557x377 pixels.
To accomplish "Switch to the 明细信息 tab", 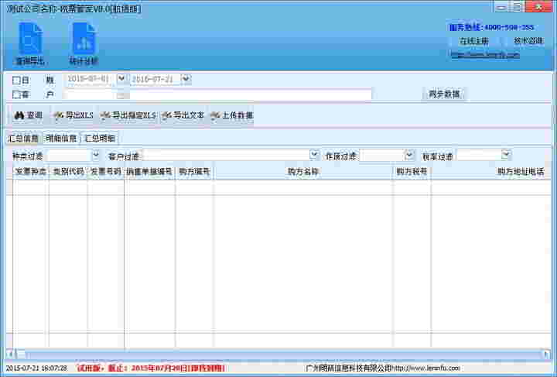I will point(61,139).
